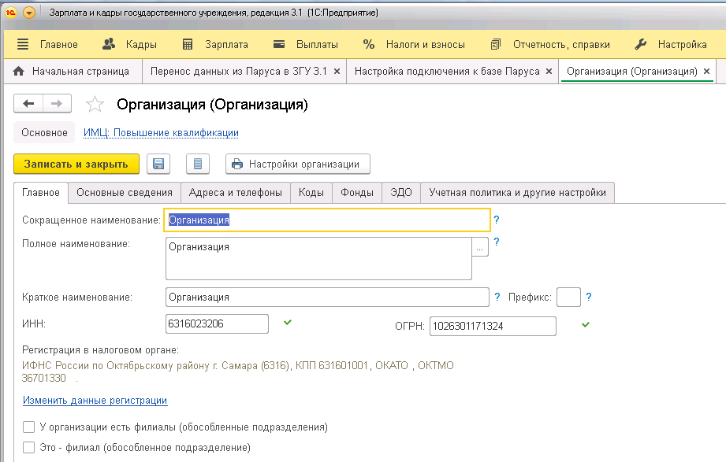
Task: Click help question mark beside Префикс
Action: [x=588, y=298]
